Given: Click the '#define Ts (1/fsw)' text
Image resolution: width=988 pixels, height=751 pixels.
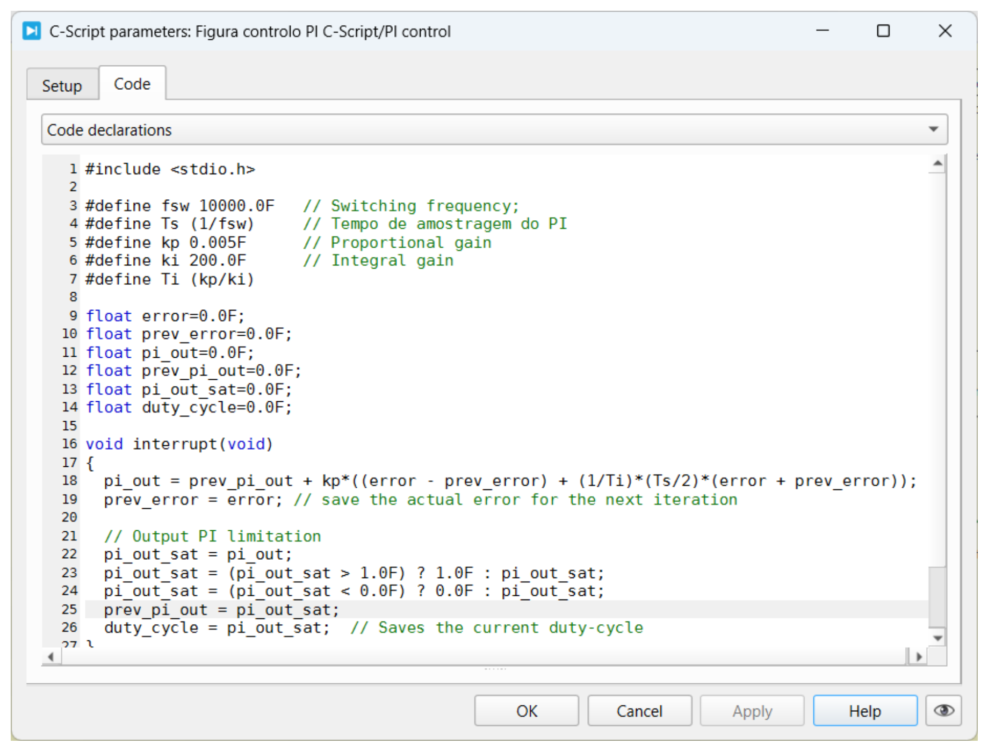Looking at the screenshot, I should pos(170,223).
